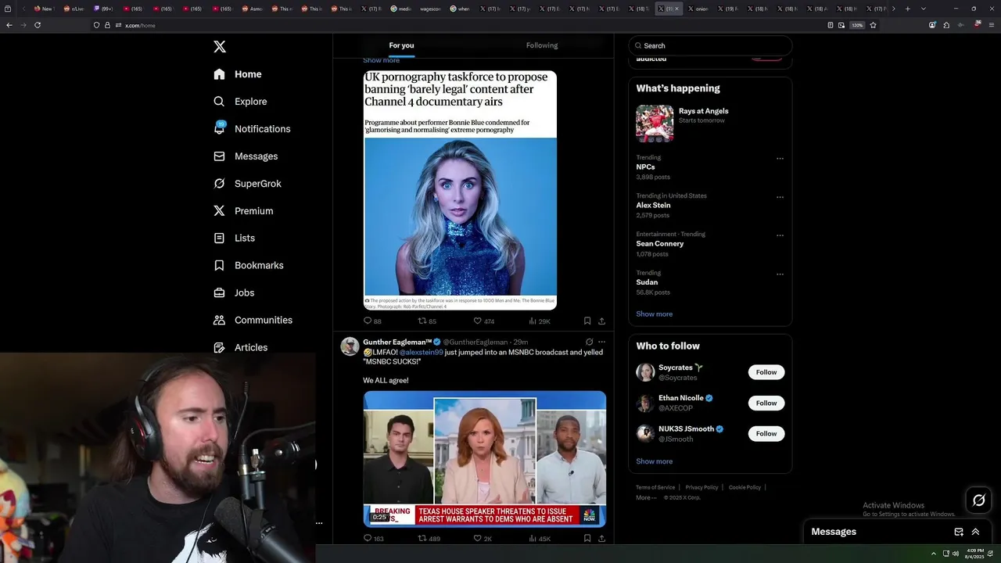Click the Articles sidebar icon
Viewport: 1001px width, 563px height.
[219, 347]
